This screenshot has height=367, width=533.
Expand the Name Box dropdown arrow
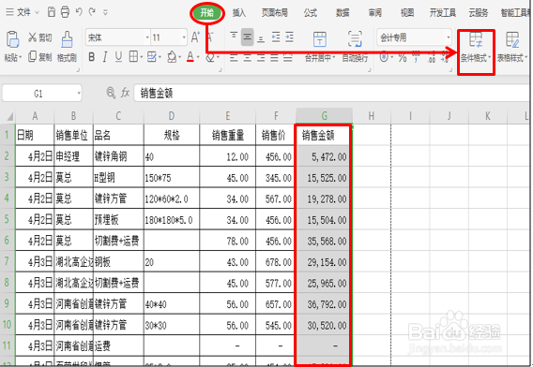tap(79, 94)
